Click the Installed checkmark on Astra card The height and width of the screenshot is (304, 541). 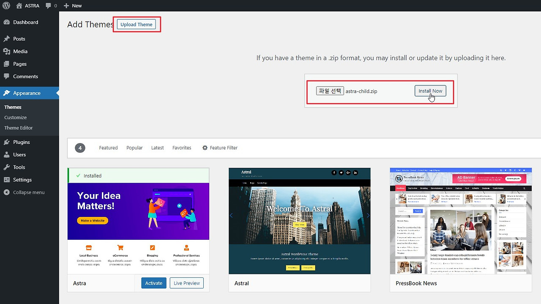(x=78, y=175)
